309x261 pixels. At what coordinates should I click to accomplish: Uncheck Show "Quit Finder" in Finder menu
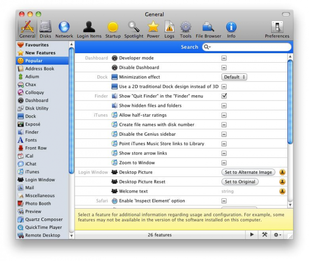click(x=224, y=96)
